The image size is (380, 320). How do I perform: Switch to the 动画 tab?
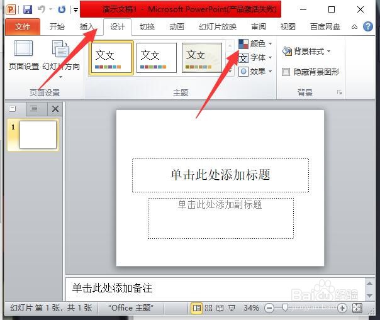pyautogui.click(x=177, y=26)
